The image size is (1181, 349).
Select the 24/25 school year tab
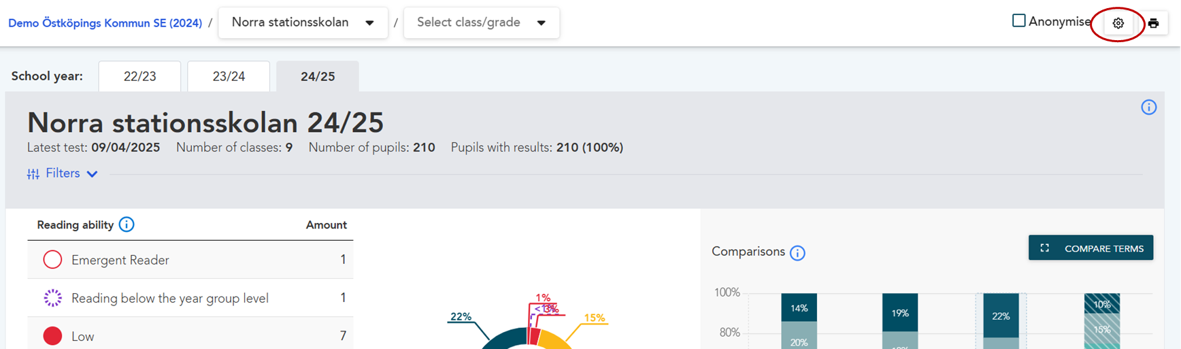(318, 76)
